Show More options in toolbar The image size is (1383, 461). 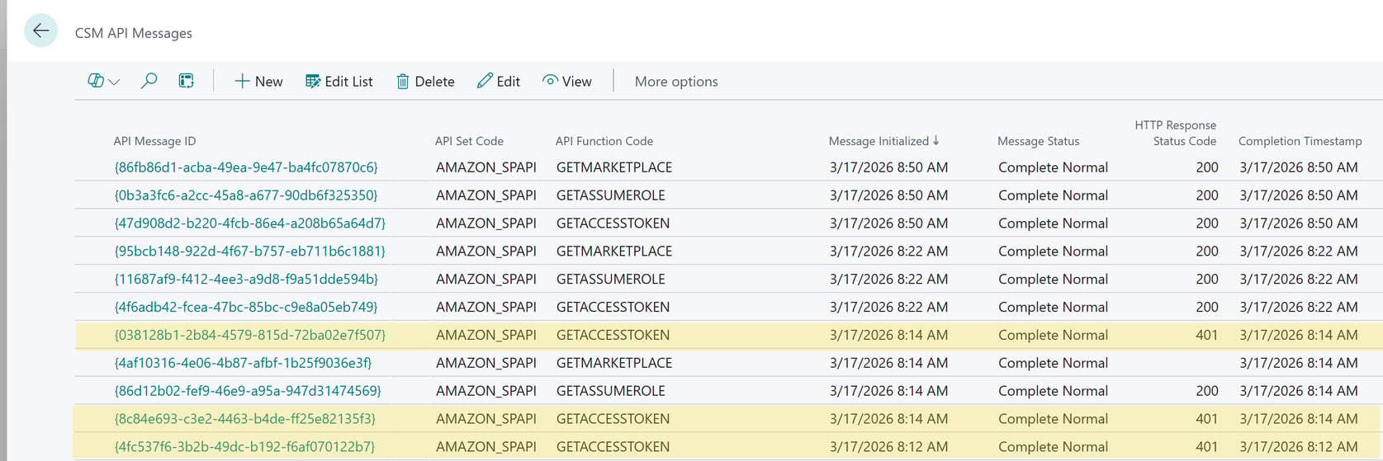676,81
